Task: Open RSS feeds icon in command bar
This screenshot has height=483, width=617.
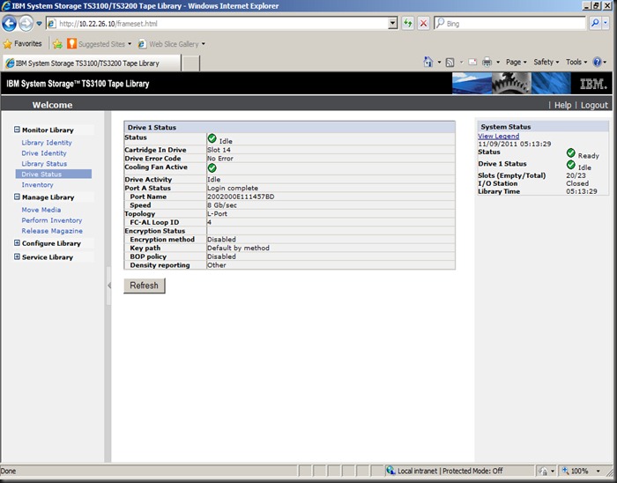Action: [450, 63]
